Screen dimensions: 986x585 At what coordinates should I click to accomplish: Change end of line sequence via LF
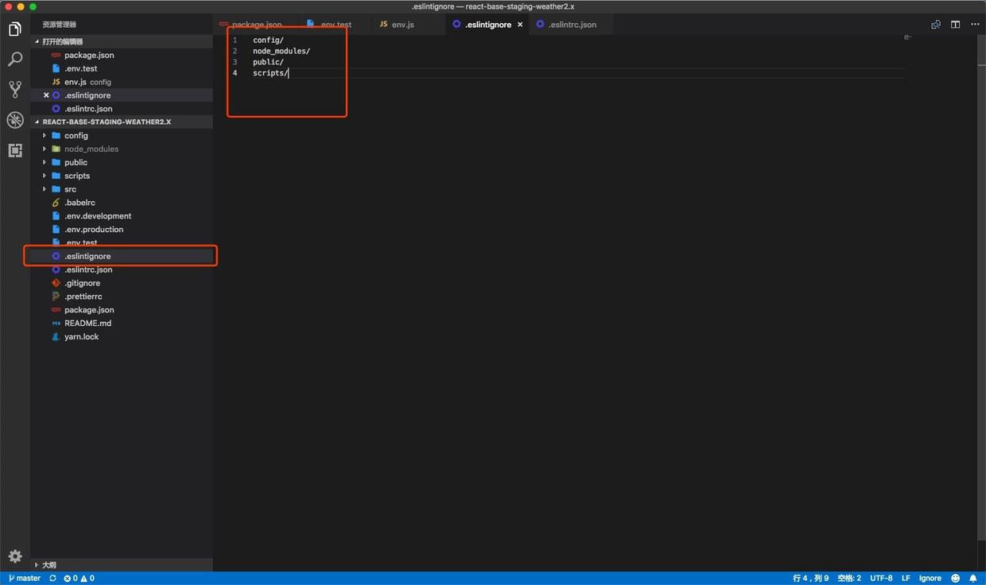click(906, 578)
